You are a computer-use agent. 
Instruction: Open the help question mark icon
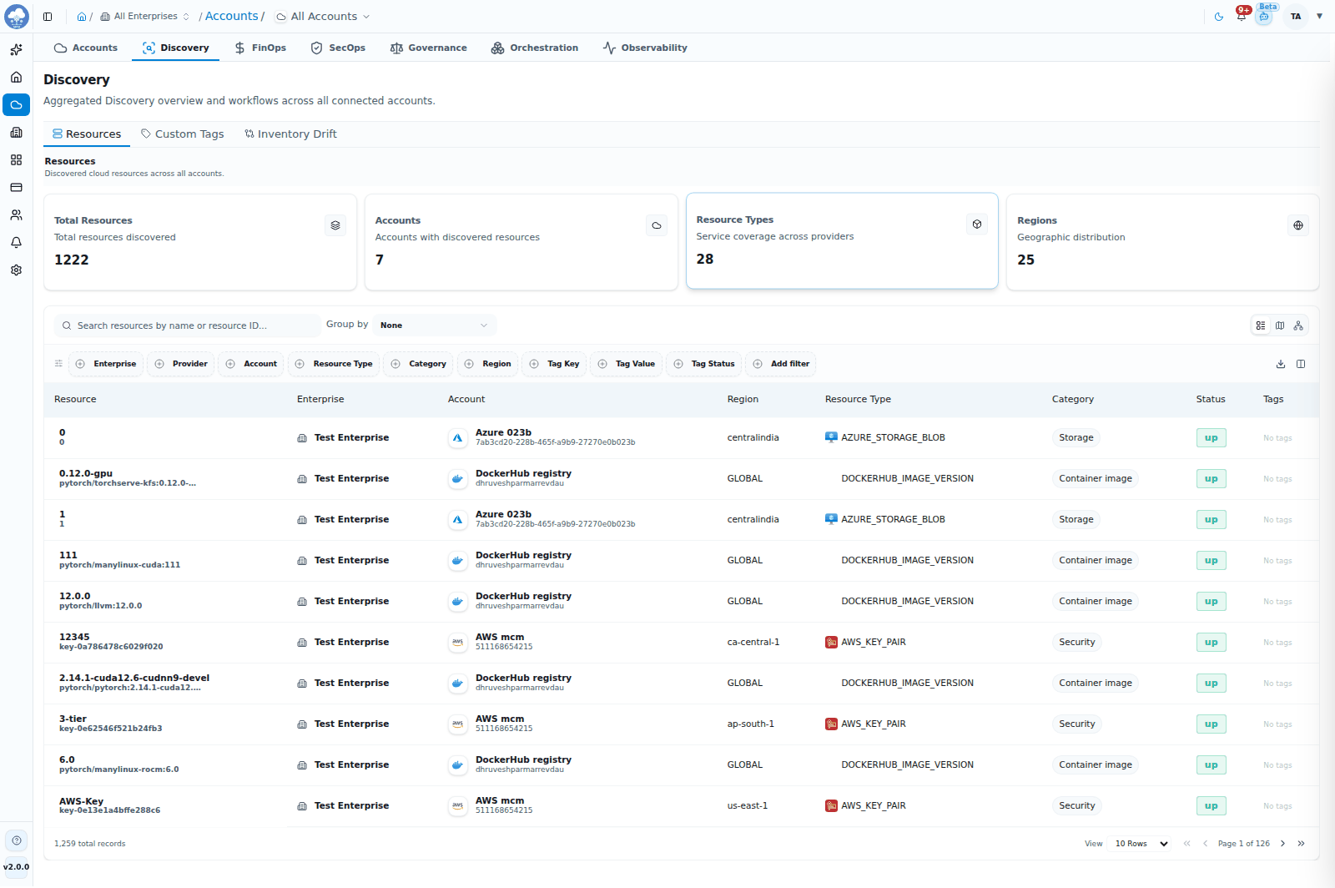(16, 840)
